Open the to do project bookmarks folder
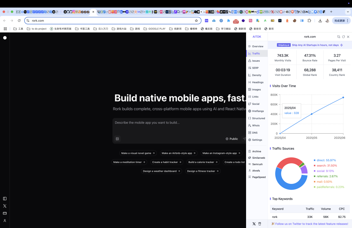The image size is (352, 228). pyautogui.click(x=37, y=29)
